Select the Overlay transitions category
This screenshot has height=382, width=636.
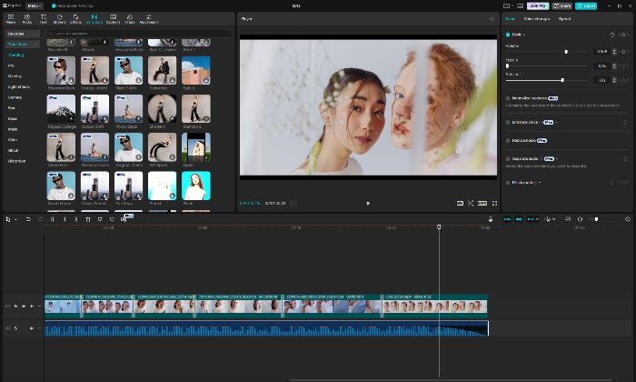click(15, 76)
